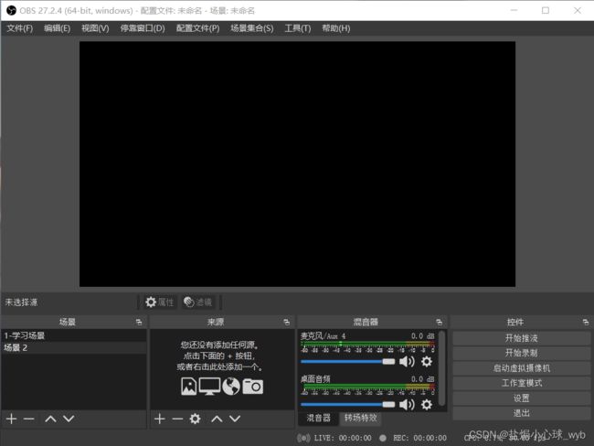Open the 编辑(E) menu
Screen dimensions: 594x446
58,28
